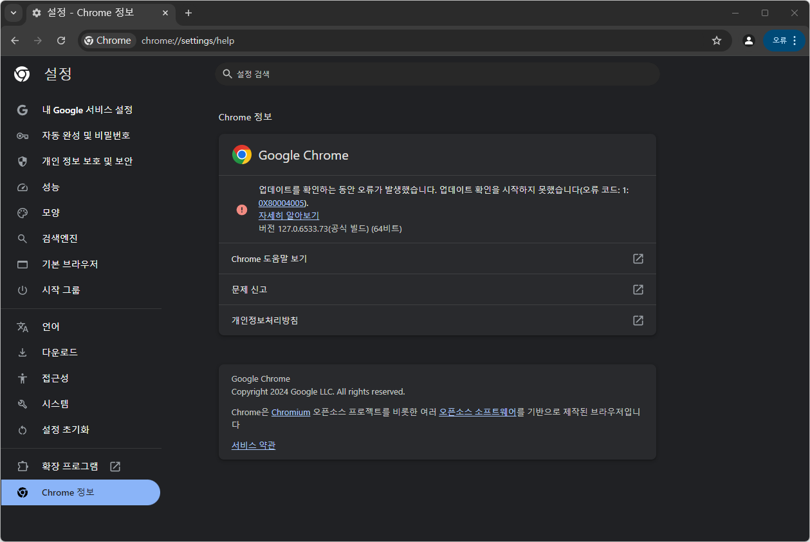Click the Chrome logo beside 설정 heading

[x=22, y=74]
